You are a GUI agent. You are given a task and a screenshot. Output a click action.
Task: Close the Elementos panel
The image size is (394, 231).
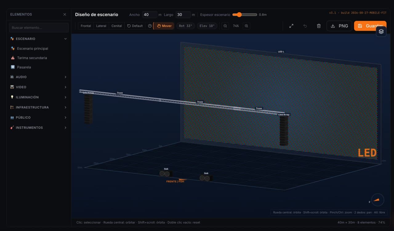pos(65,14)
